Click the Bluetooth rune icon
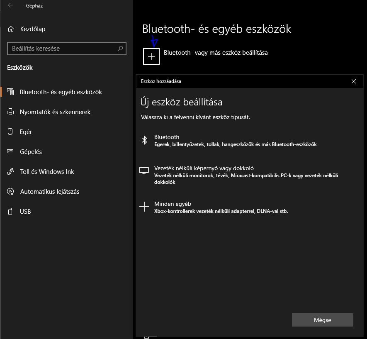Image resolution: width=367 pixels, height=339 pixels. [144, 140]
